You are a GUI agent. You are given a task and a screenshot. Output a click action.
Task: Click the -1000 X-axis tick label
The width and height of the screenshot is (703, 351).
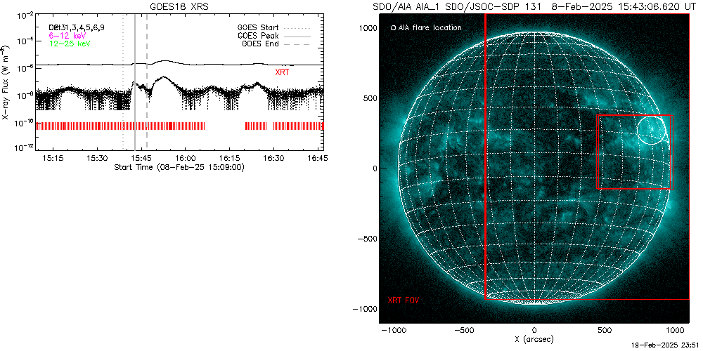pyautogui.click(x=393, y=331)
